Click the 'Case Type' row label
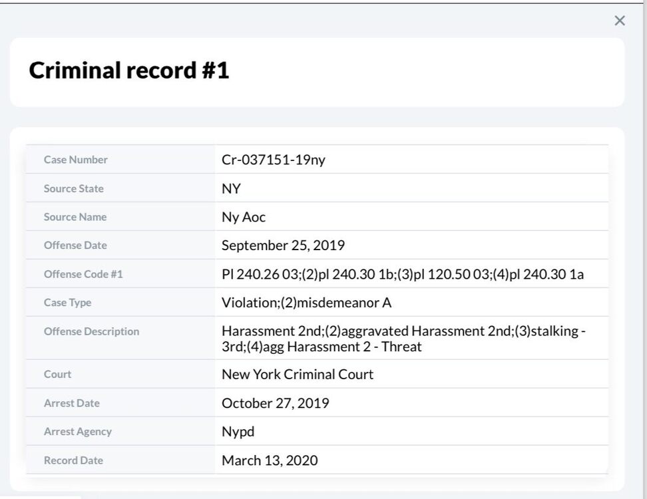 67,303
